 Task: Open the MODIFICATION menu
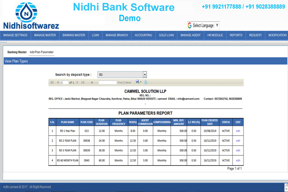pos(278,35)
